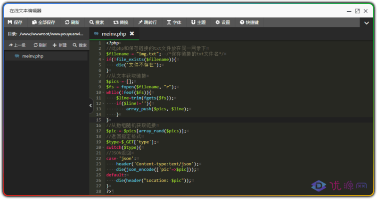Minimize the online text editor window

pyautogui.click(x=349, y=11)
